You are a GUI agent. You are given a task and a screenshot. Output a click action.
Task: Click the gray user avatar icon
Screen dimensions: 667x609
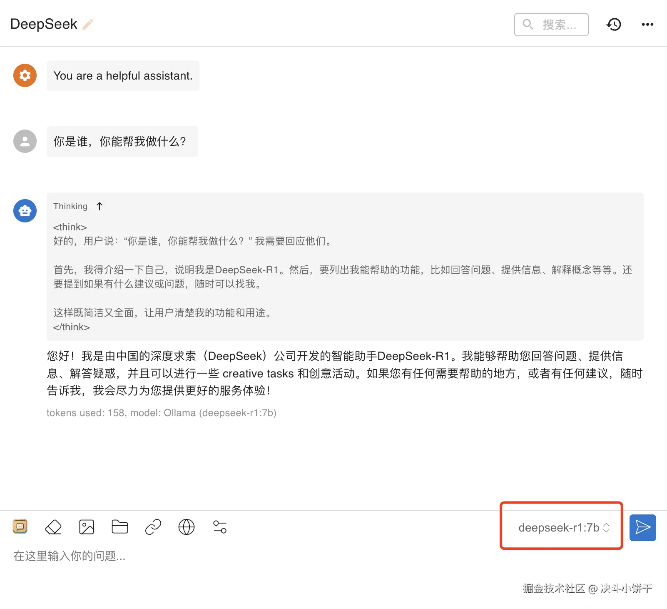[25, 141]
